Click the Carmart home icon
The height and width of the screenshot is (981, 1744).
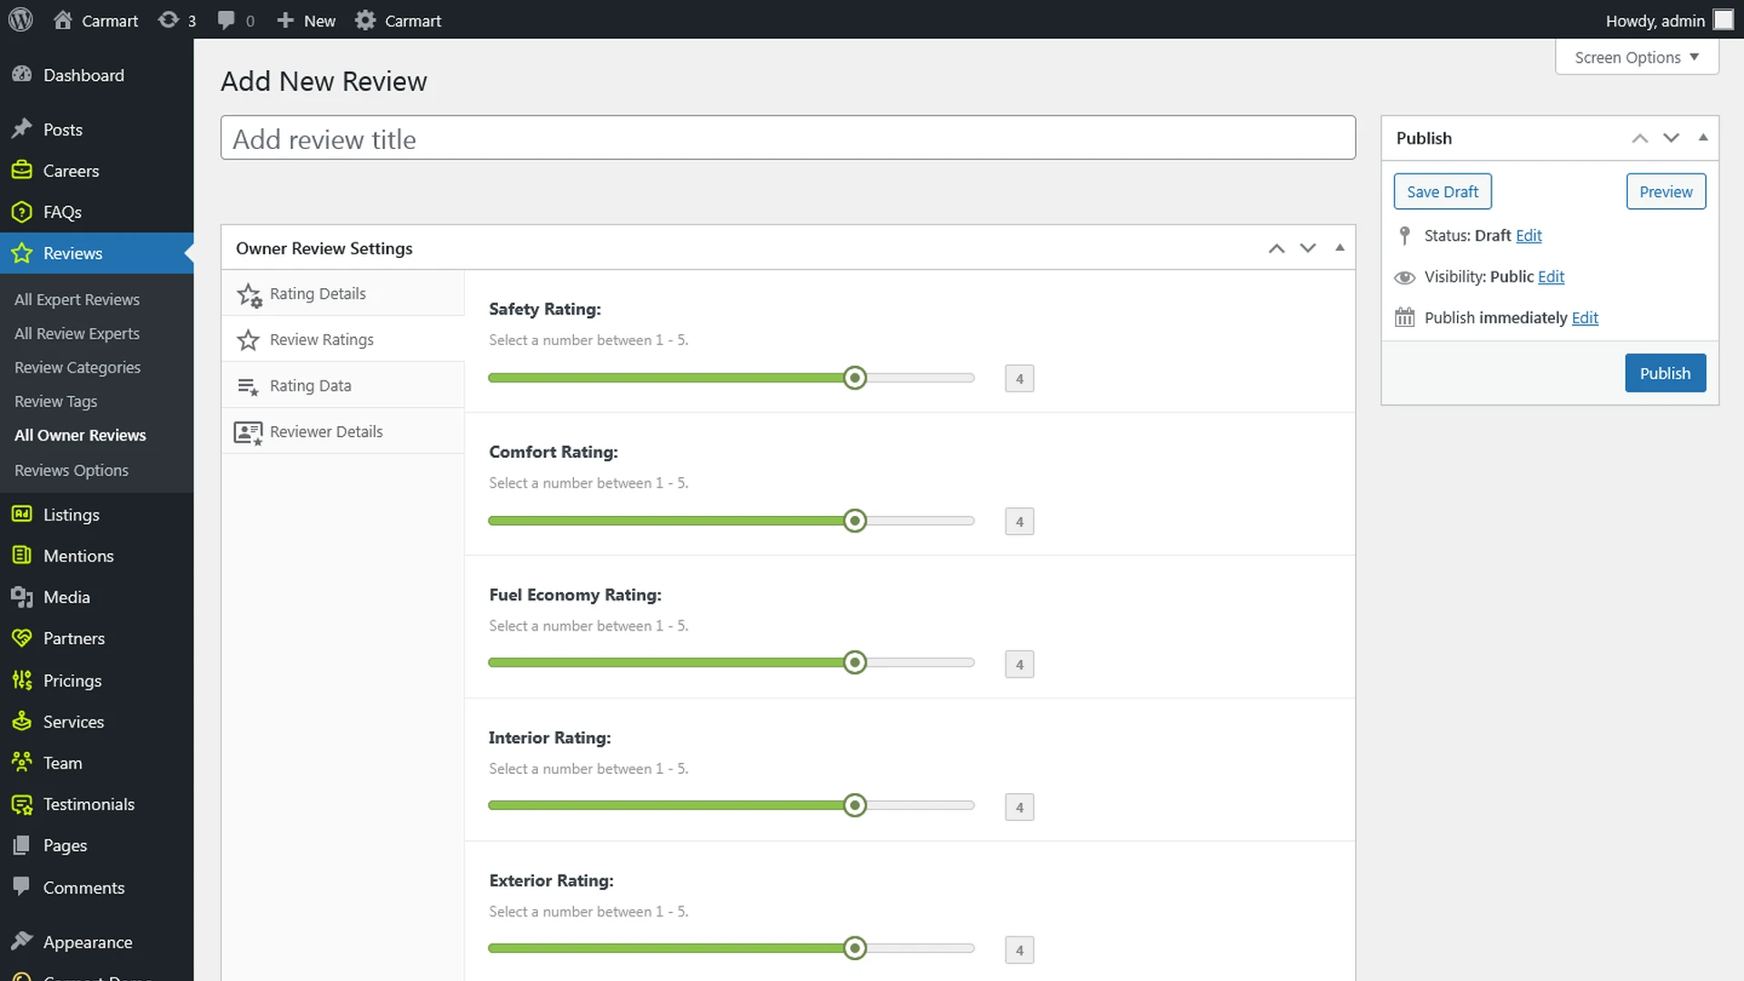tap(63, 20)
